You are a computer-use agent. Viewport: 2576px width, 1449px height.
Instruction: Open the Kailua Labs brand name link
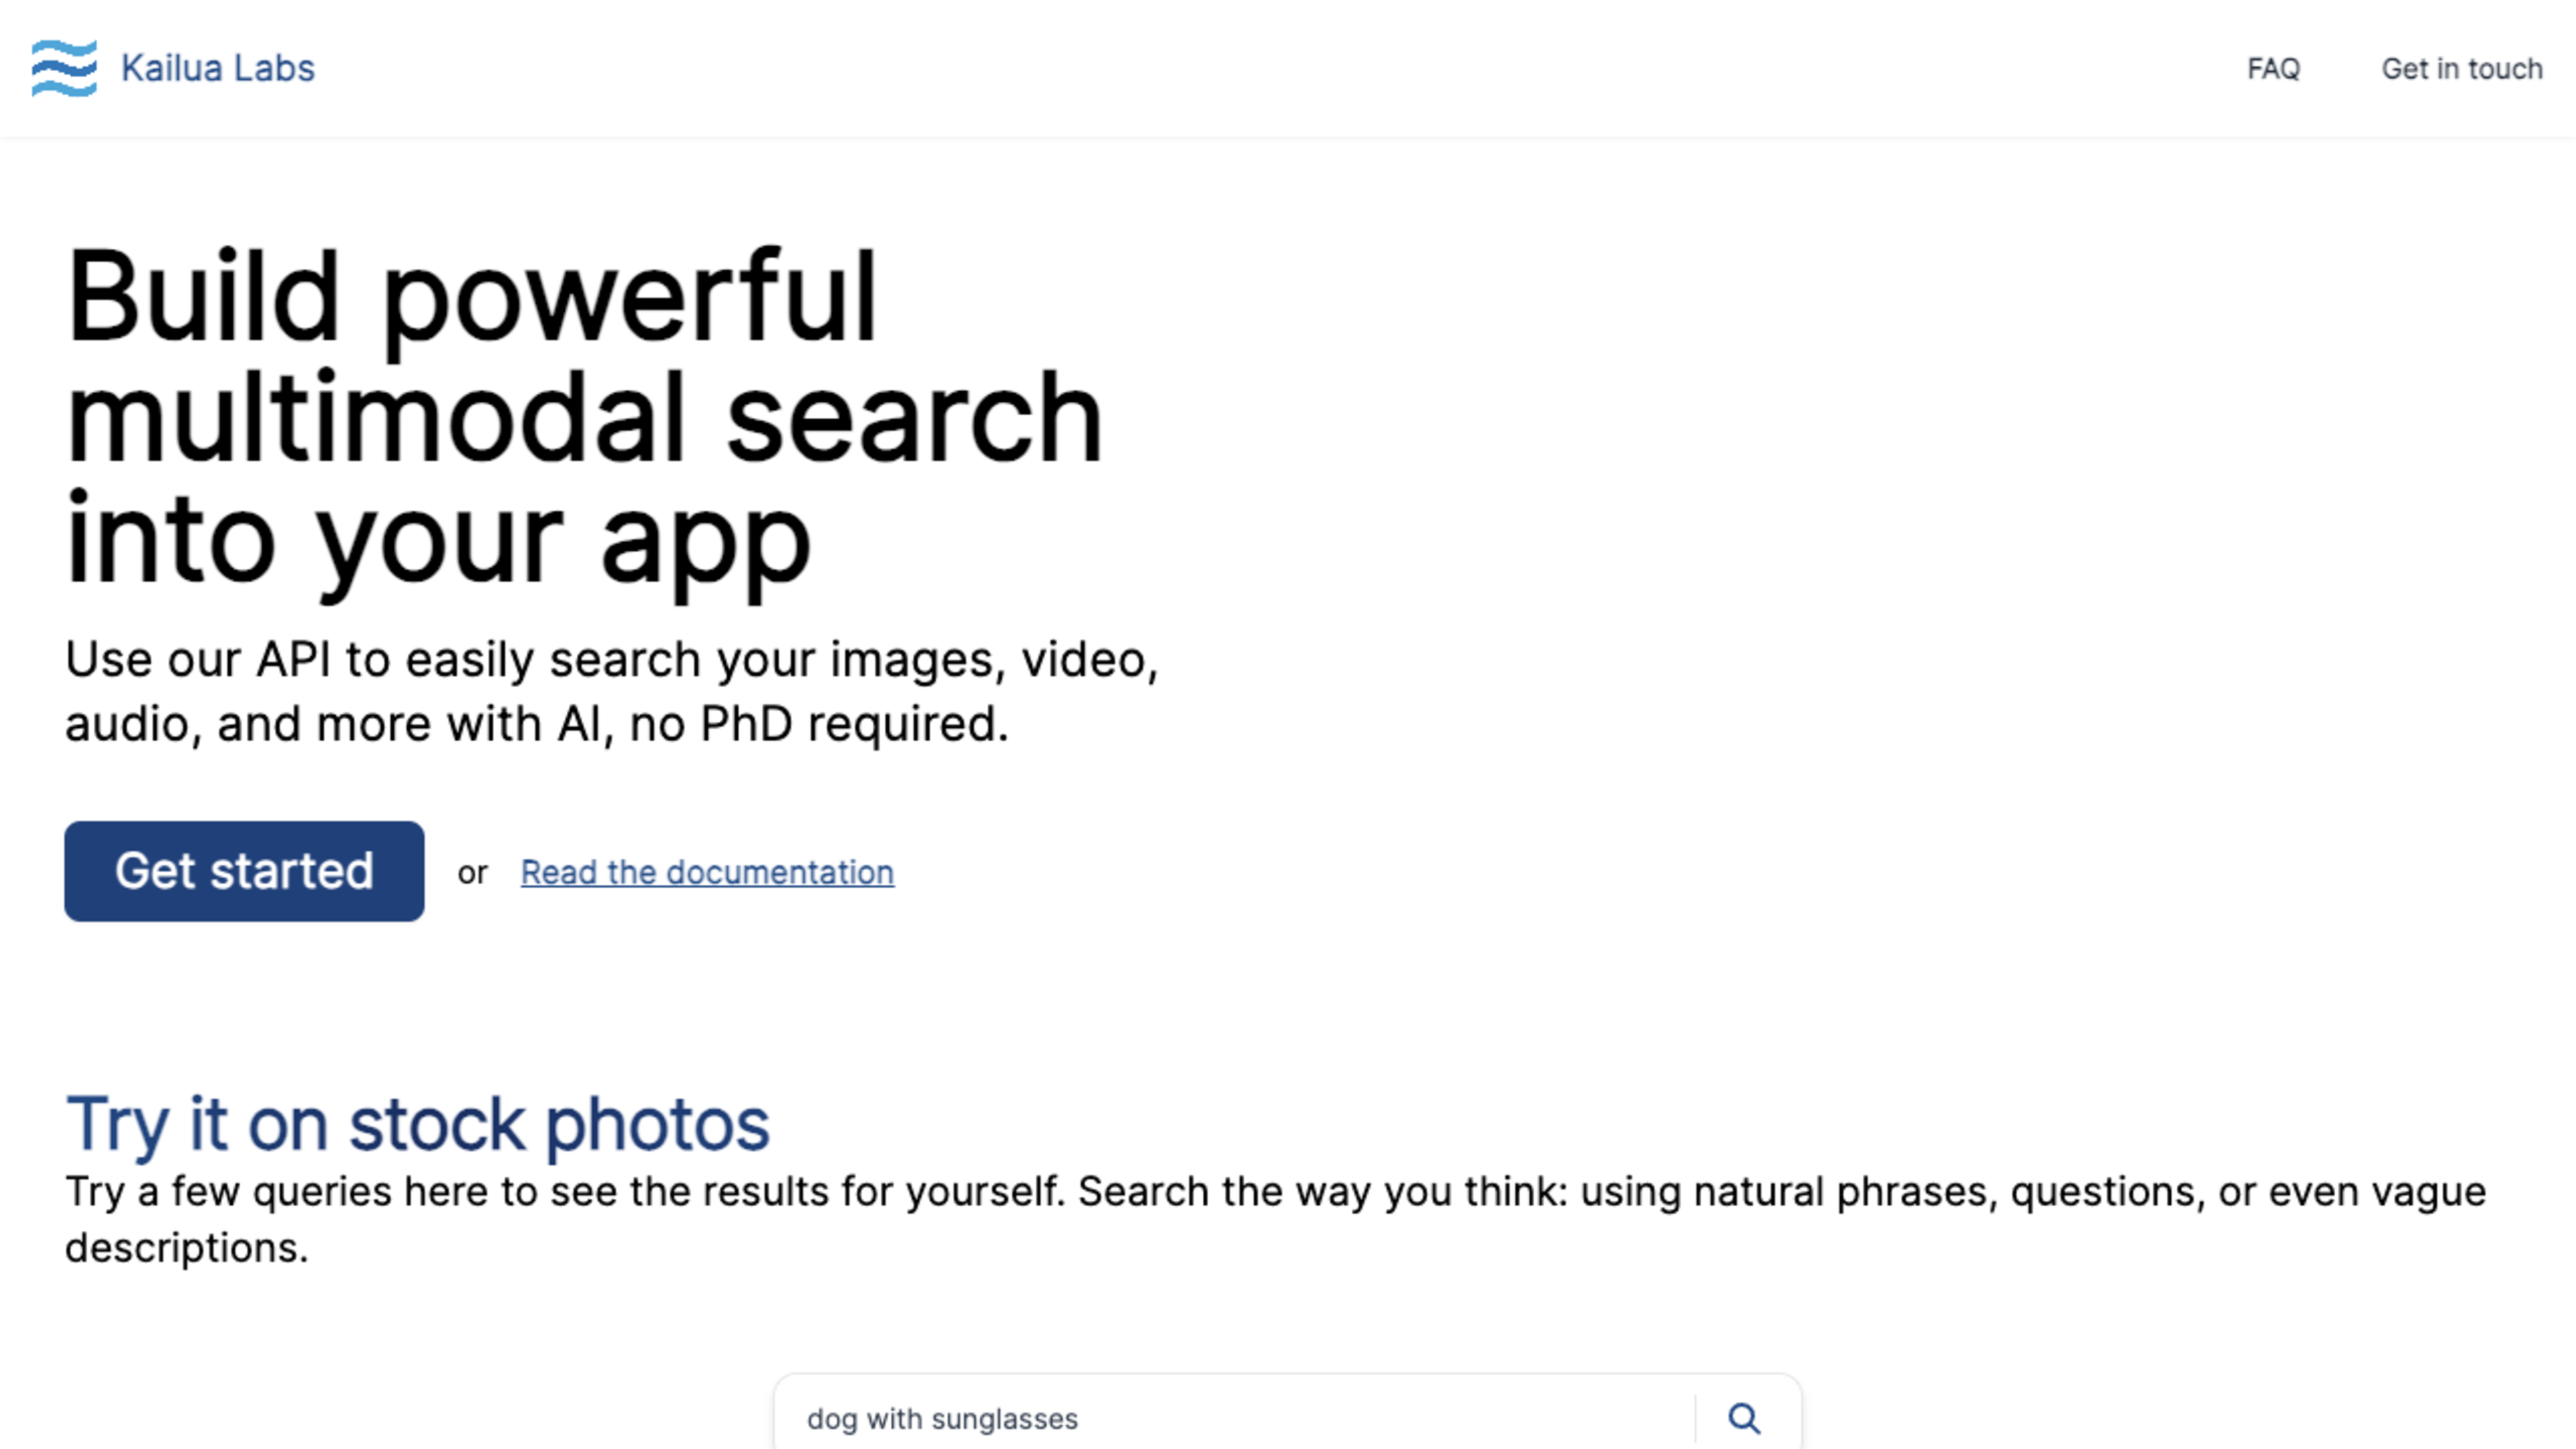(x=217, y=68)
